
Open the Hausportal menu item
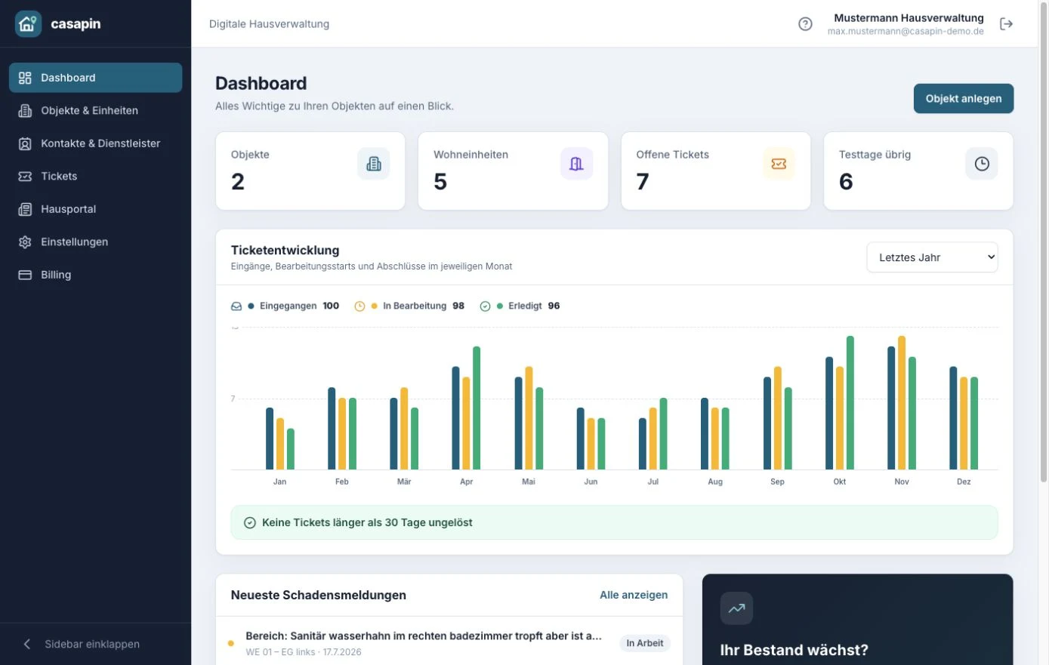click(x=95, y=209)
